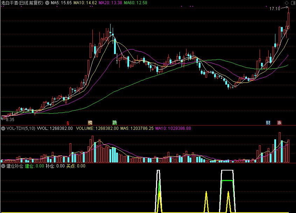Open the brown 榜 info marker

[90, 123]
